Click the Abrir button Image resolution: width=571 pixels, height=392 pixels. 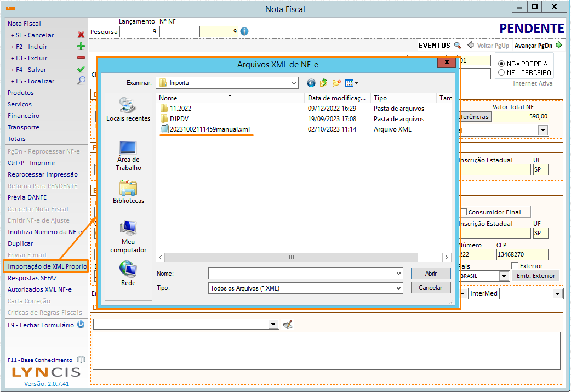431,274
